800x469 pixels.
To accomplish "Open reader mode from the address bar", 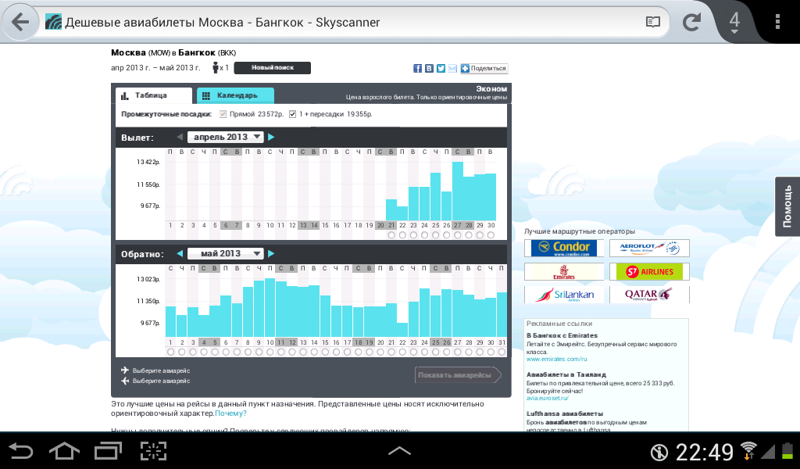I will point(652,22).
